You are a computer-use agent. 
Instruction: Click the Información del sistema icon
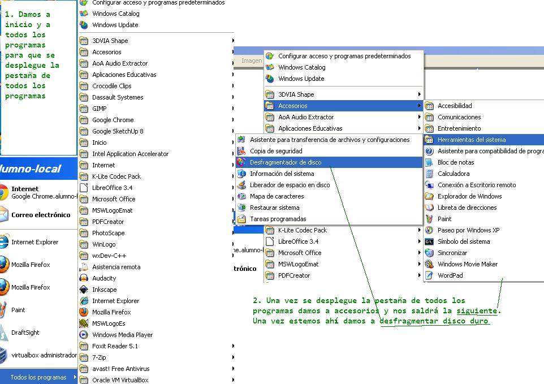pyautogui.click(x=241, y=174)
